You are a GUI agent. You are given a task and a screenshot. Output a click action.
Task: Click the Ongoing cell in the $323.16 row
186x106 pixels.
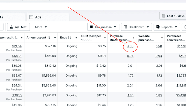(71, 46)
